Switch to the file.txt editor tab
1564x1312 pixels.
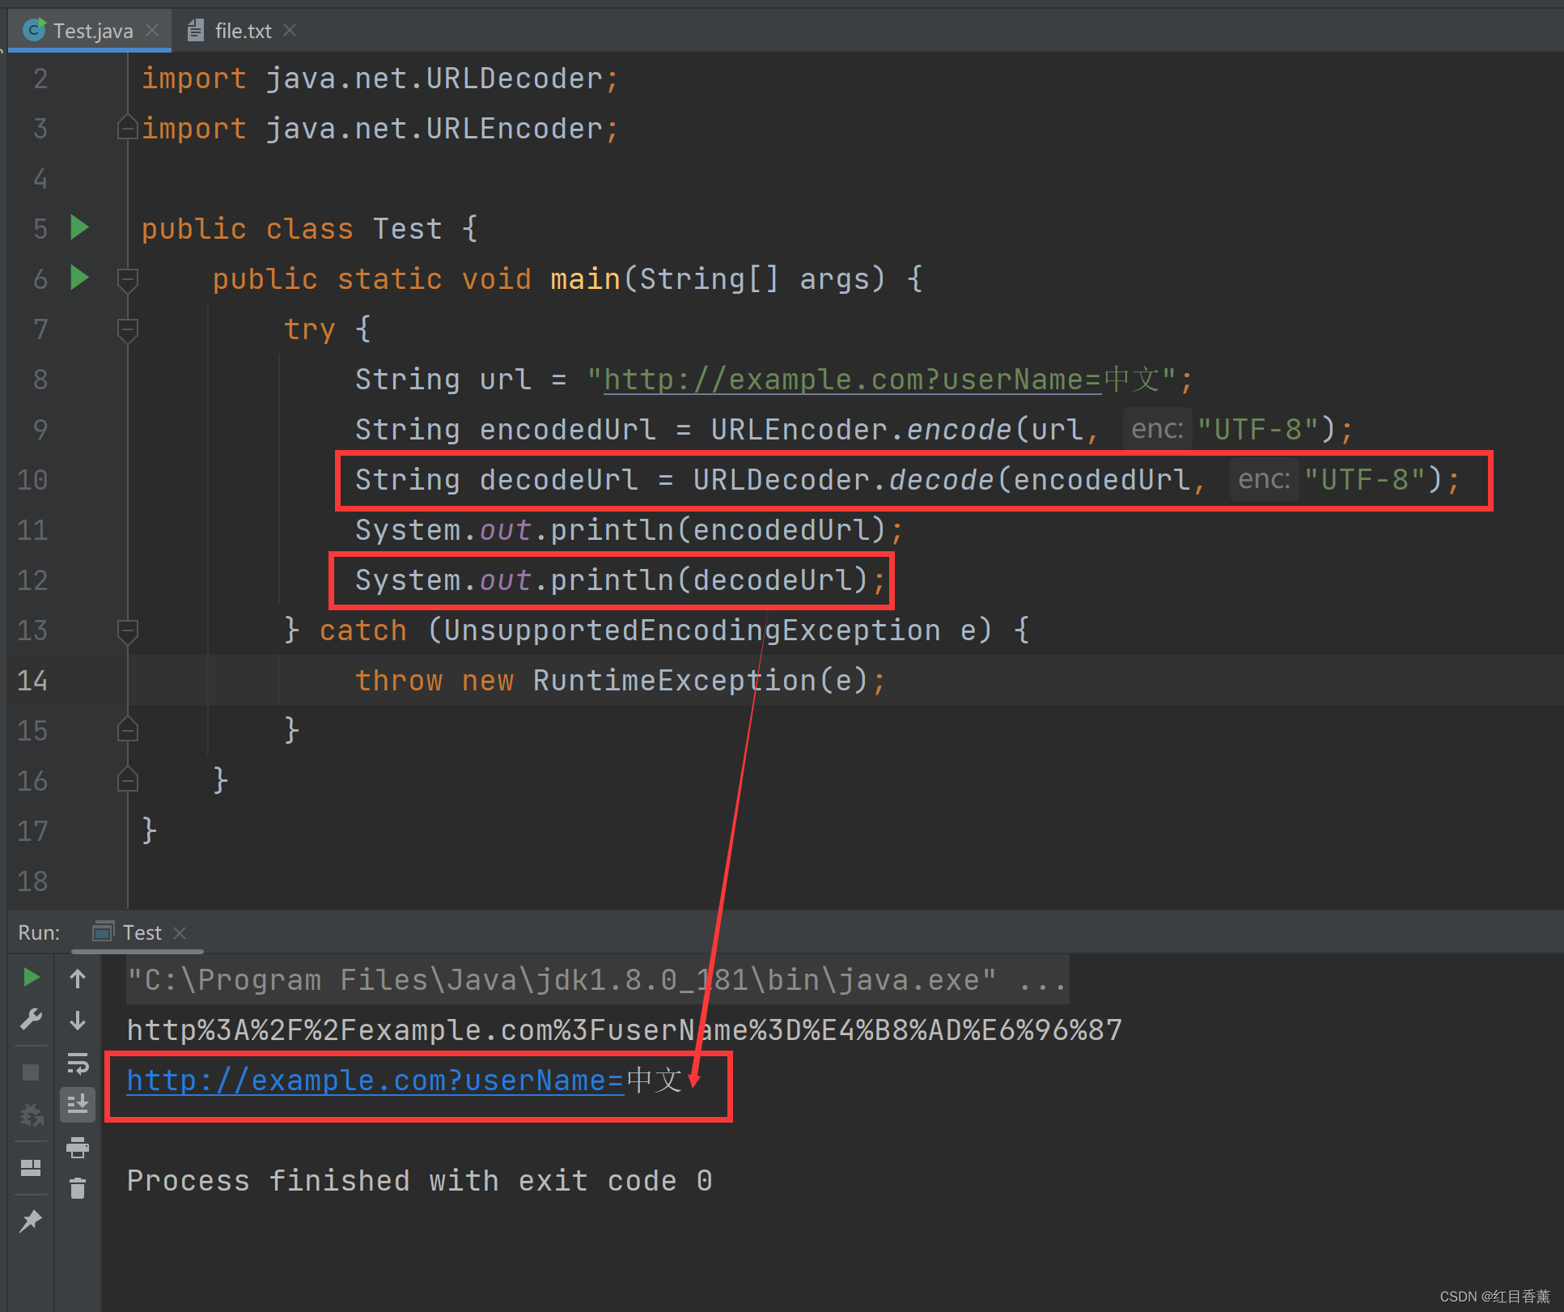click(x=242, y=31)
